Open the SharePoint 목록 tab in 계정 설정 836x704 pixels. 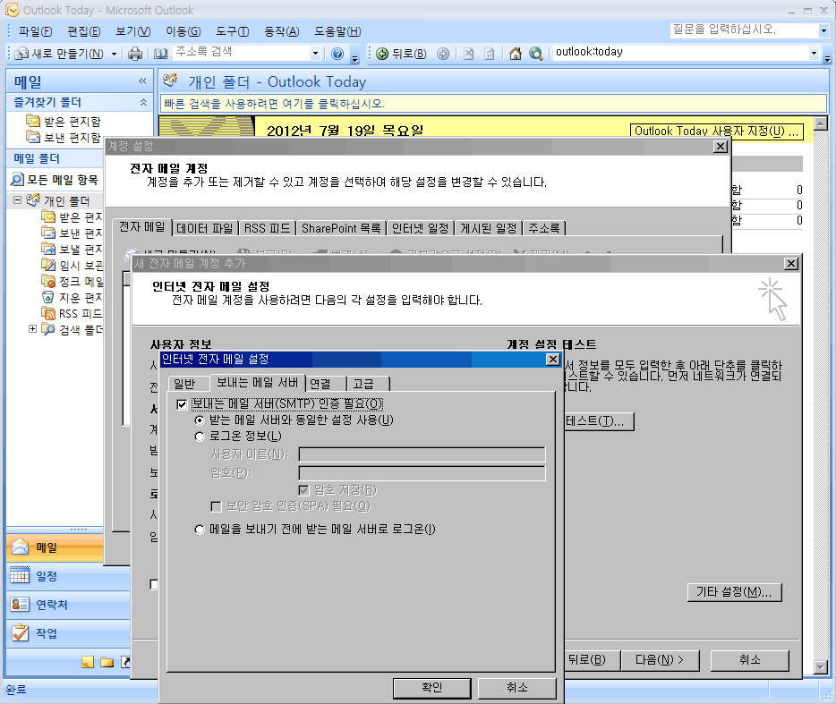tap(341, 229)
